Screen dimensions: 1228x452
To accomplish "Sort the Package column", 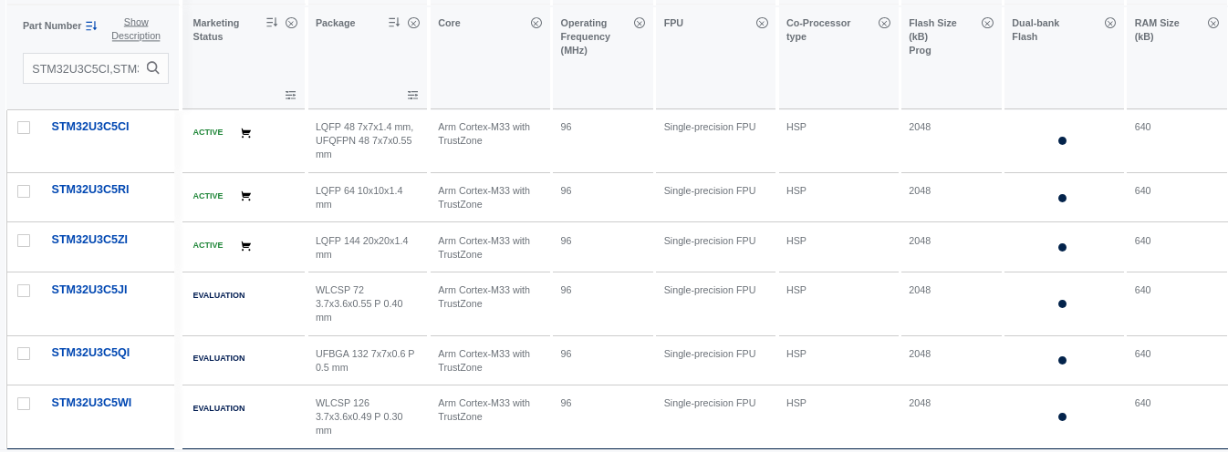I will (x=394, y=23).
